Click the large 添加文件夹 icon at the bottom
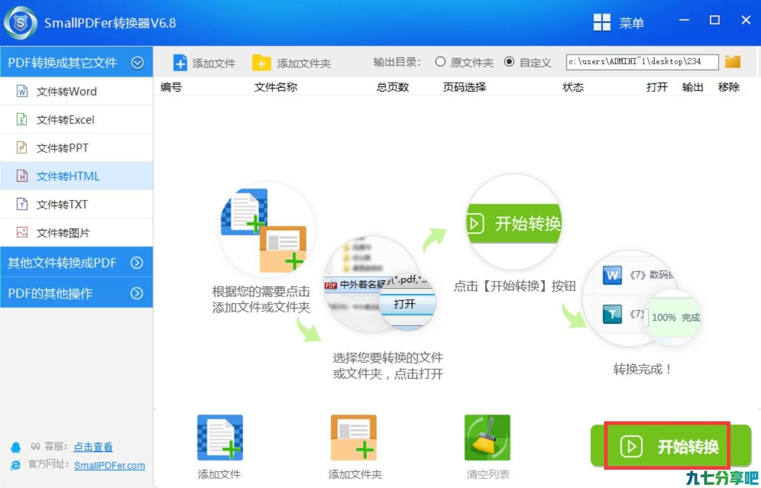 (354, 438)
